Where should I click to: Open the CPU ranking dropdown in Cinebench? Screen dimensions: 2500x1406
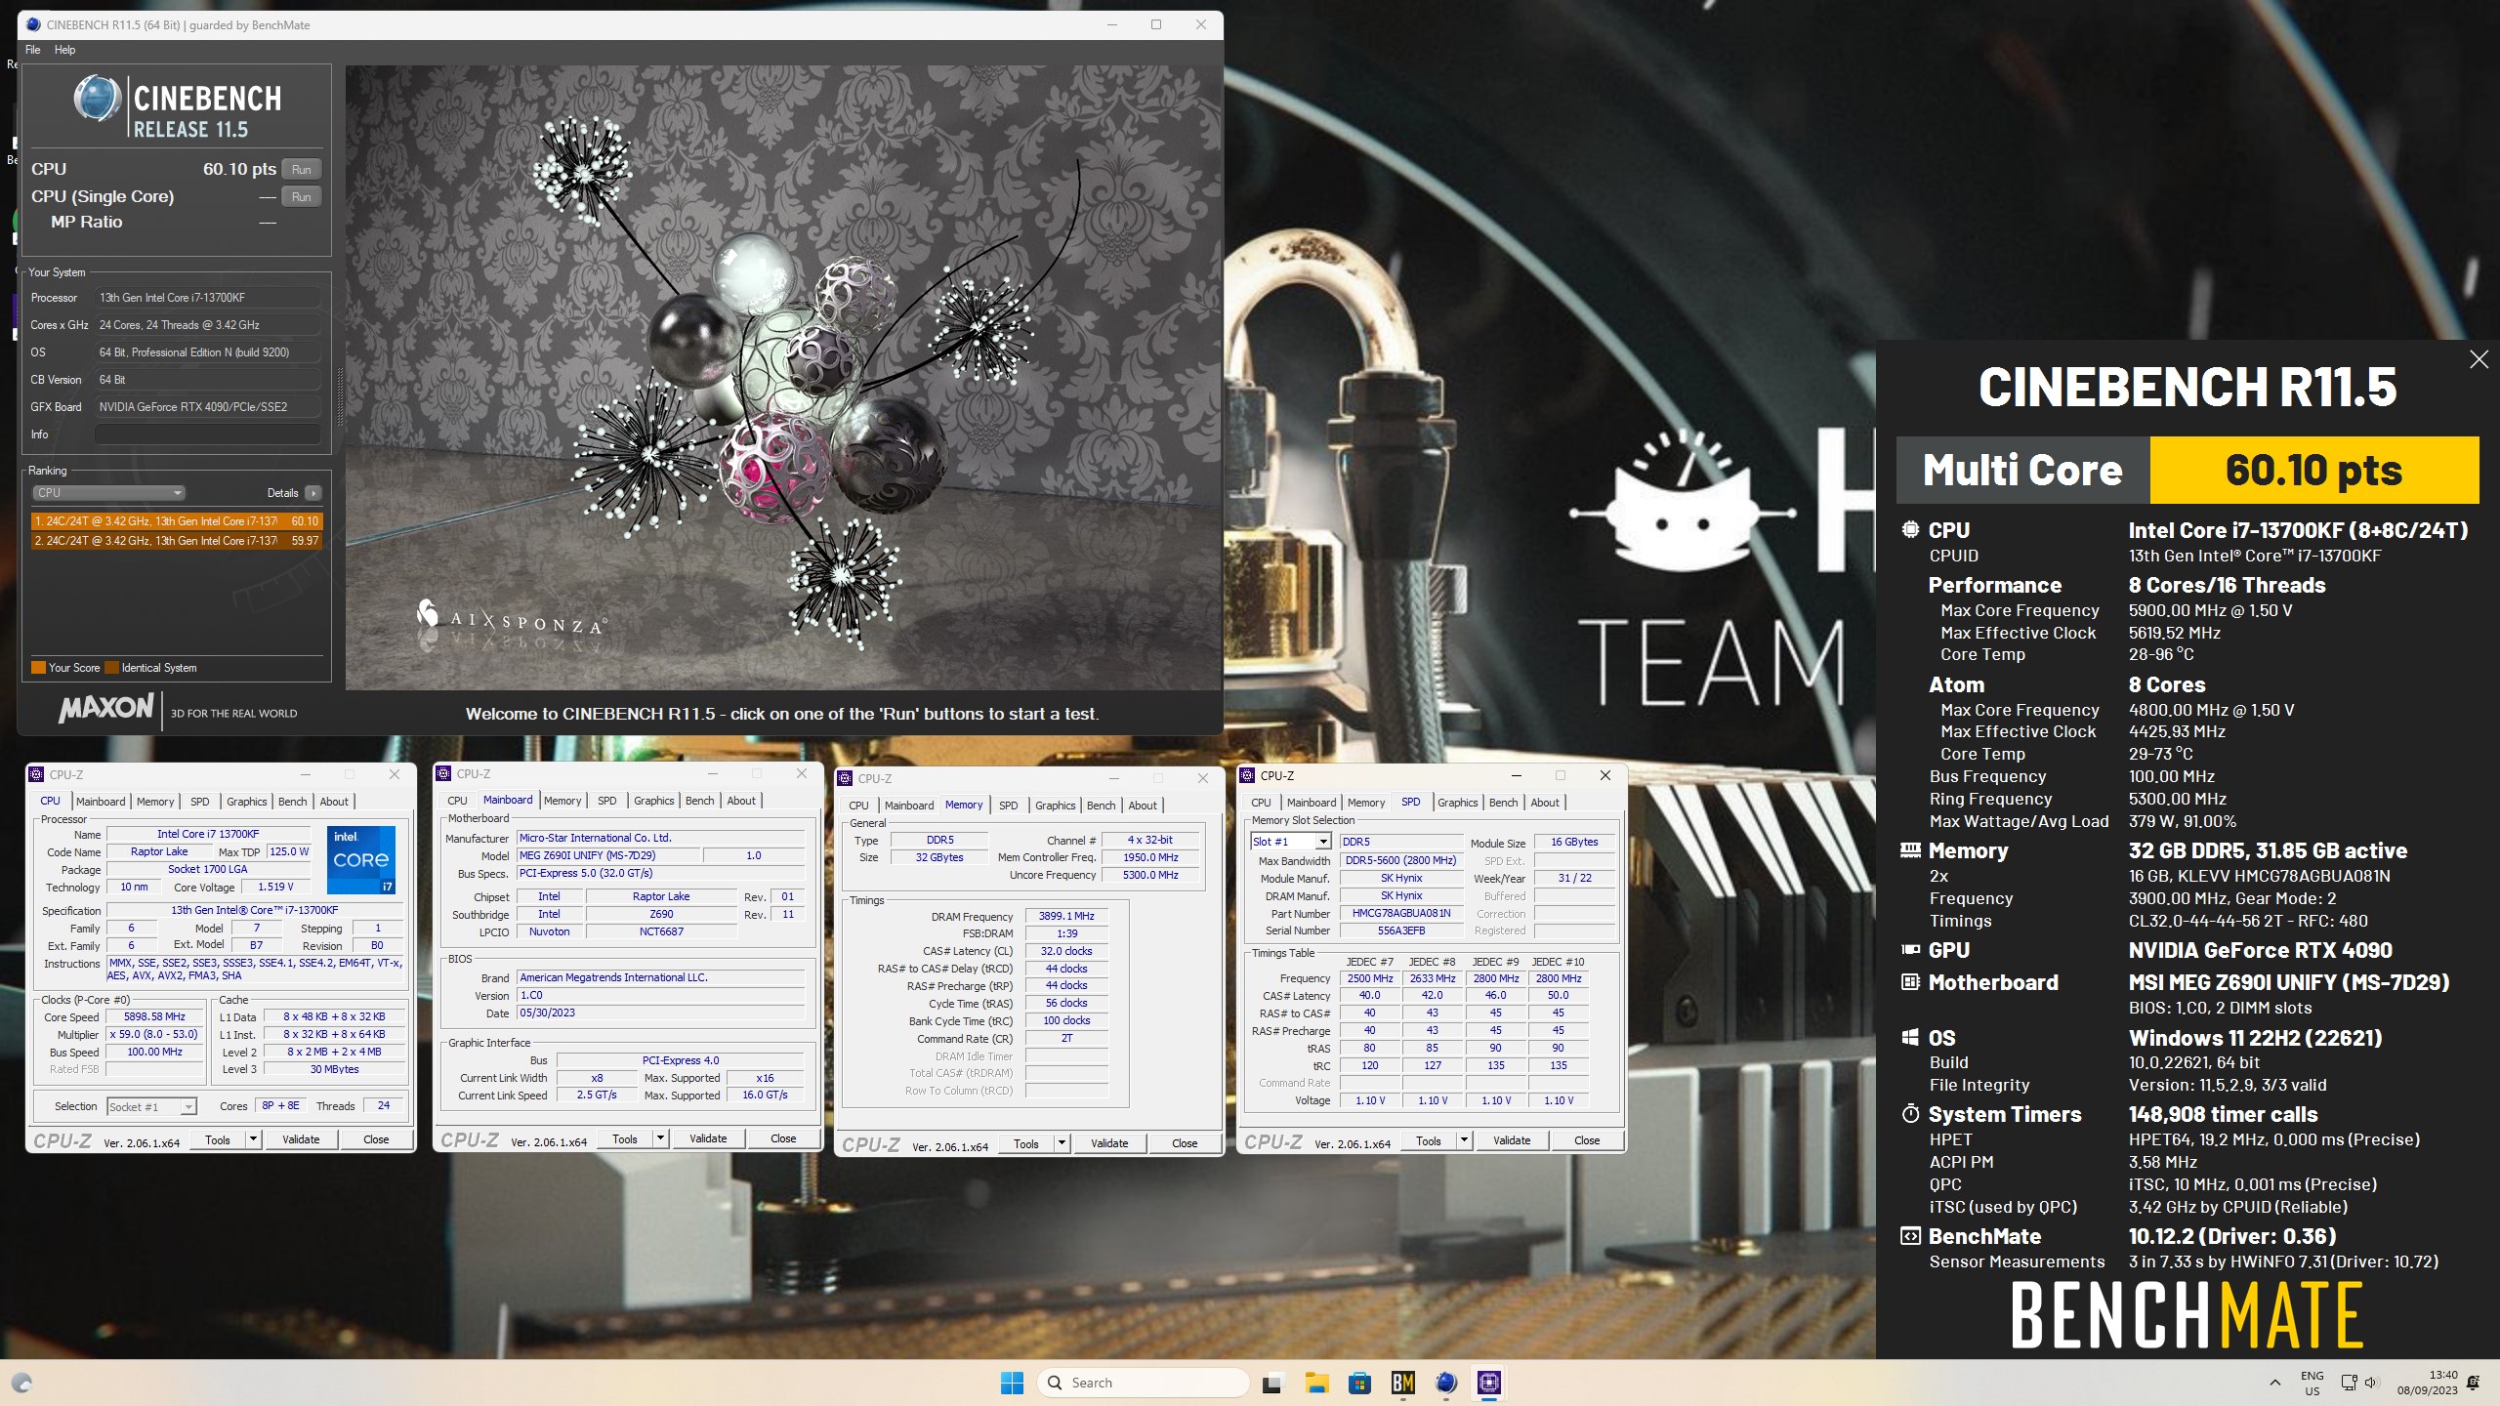tap(108, 493)
